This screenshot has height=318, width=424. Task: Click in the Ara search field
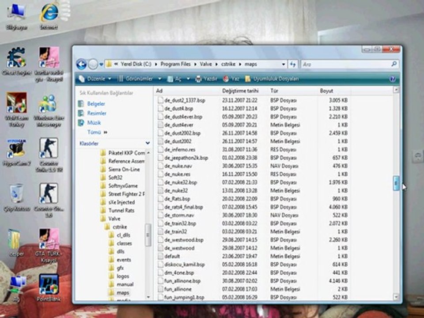345,64
